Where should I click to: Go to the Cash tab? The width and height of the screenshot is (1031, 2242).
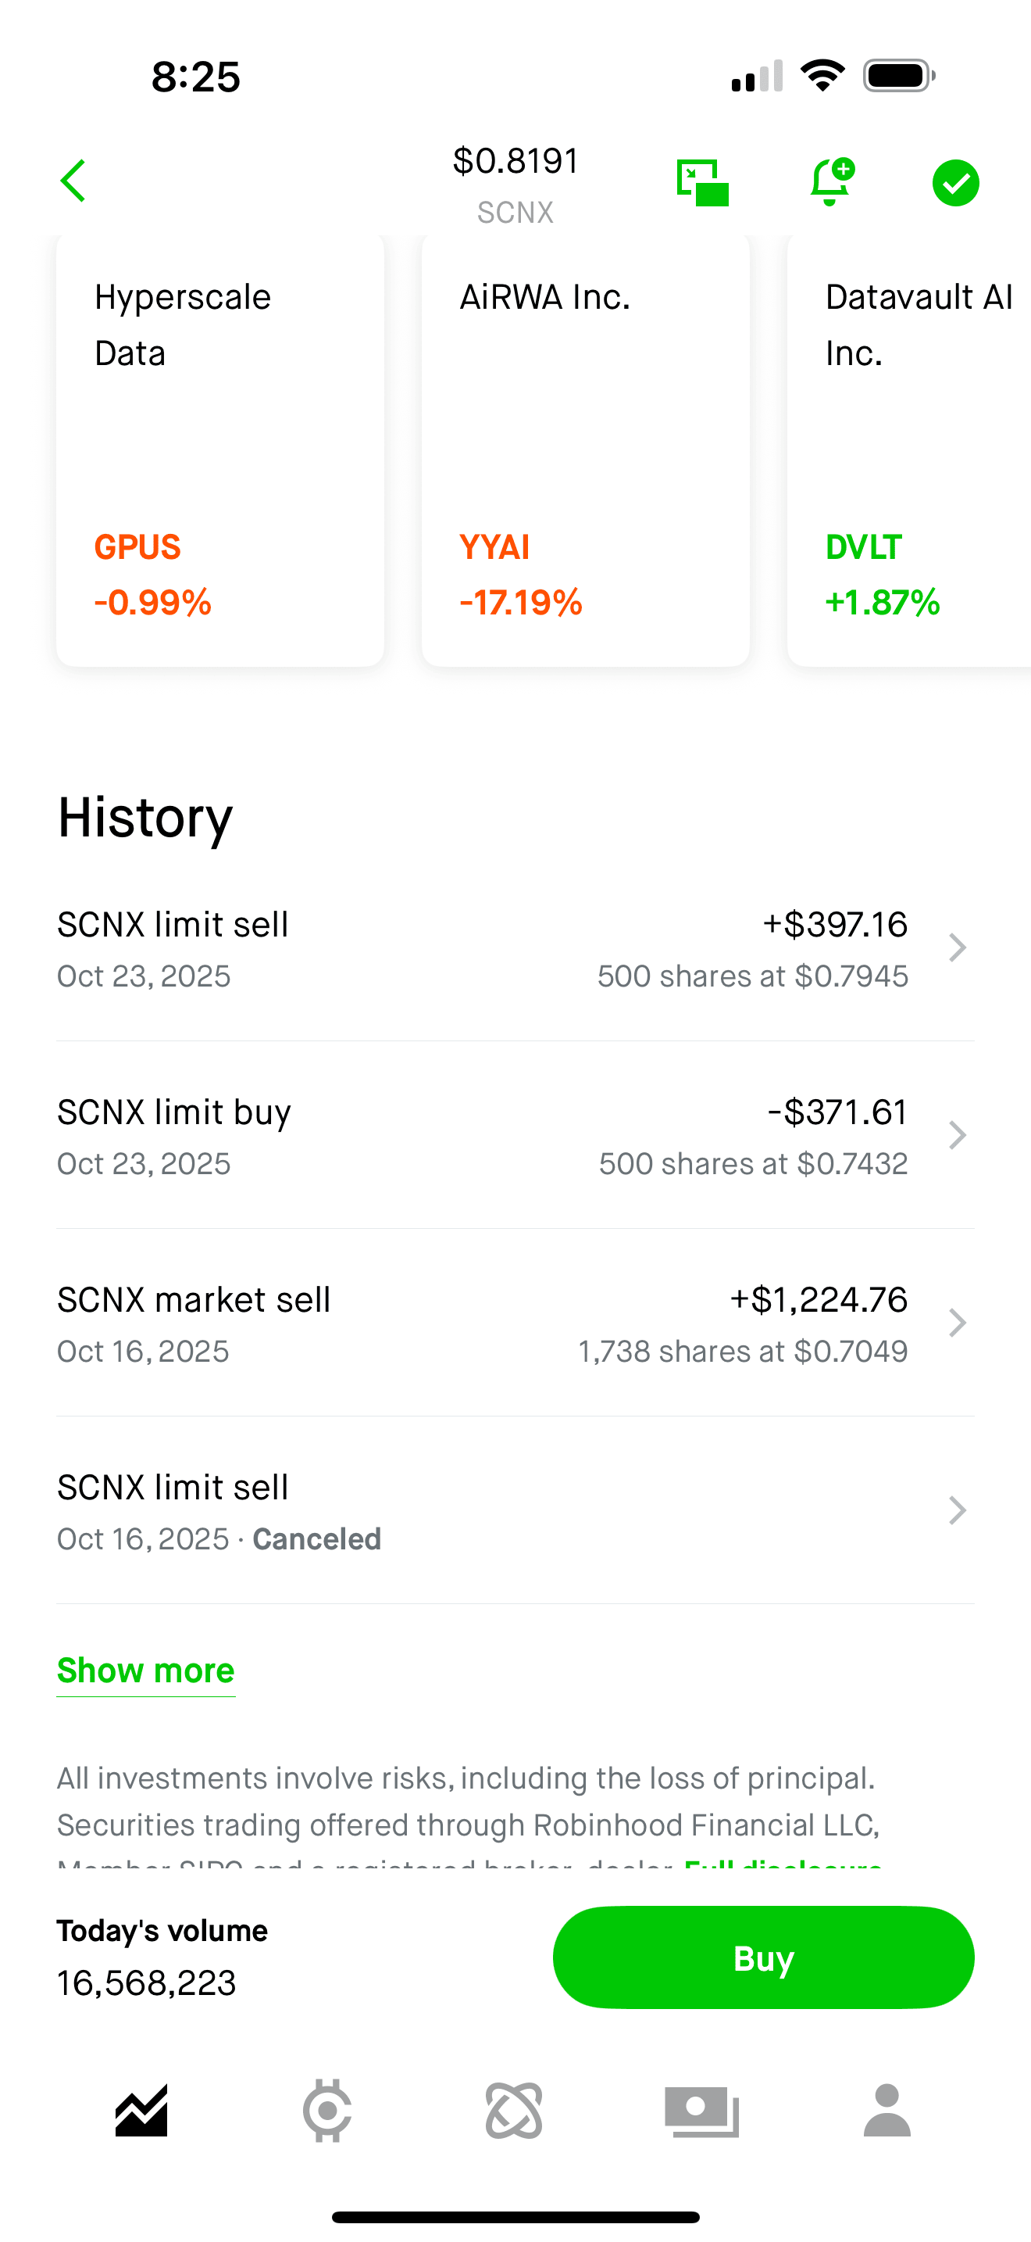click(x=701, y=2111)
